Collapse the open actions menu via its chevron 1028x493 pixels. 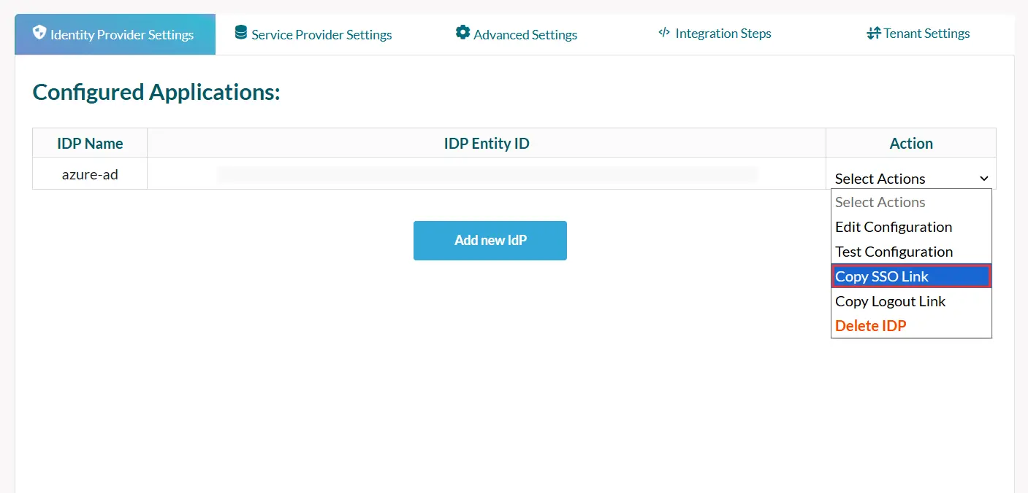click(x=983, y=178)
